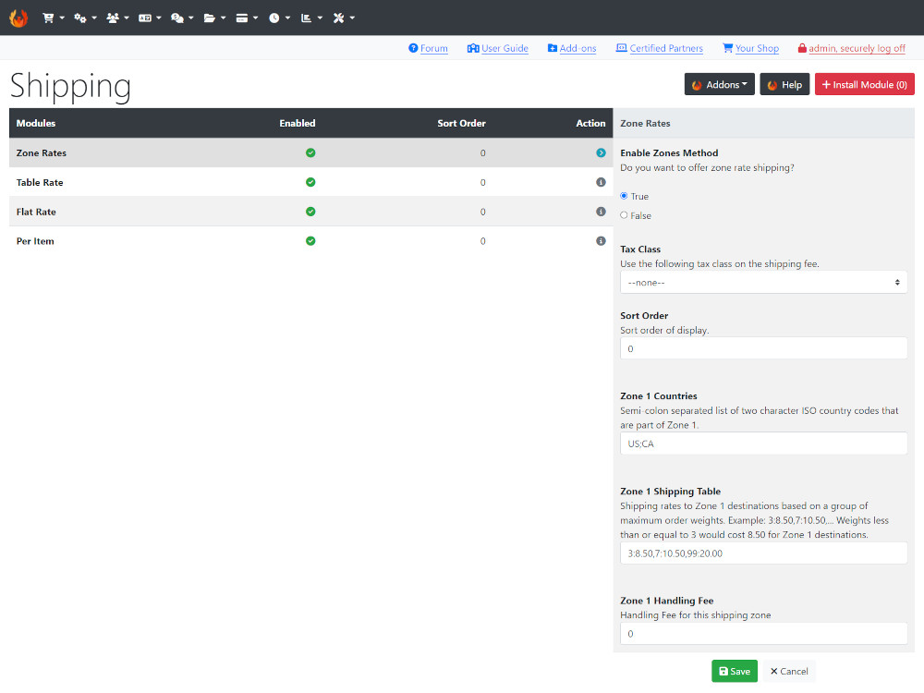The height and width of the screenshot is (693, 924).
Task: Open the clock icon menu
Action: pyautogui.click(x=279, y=18)
